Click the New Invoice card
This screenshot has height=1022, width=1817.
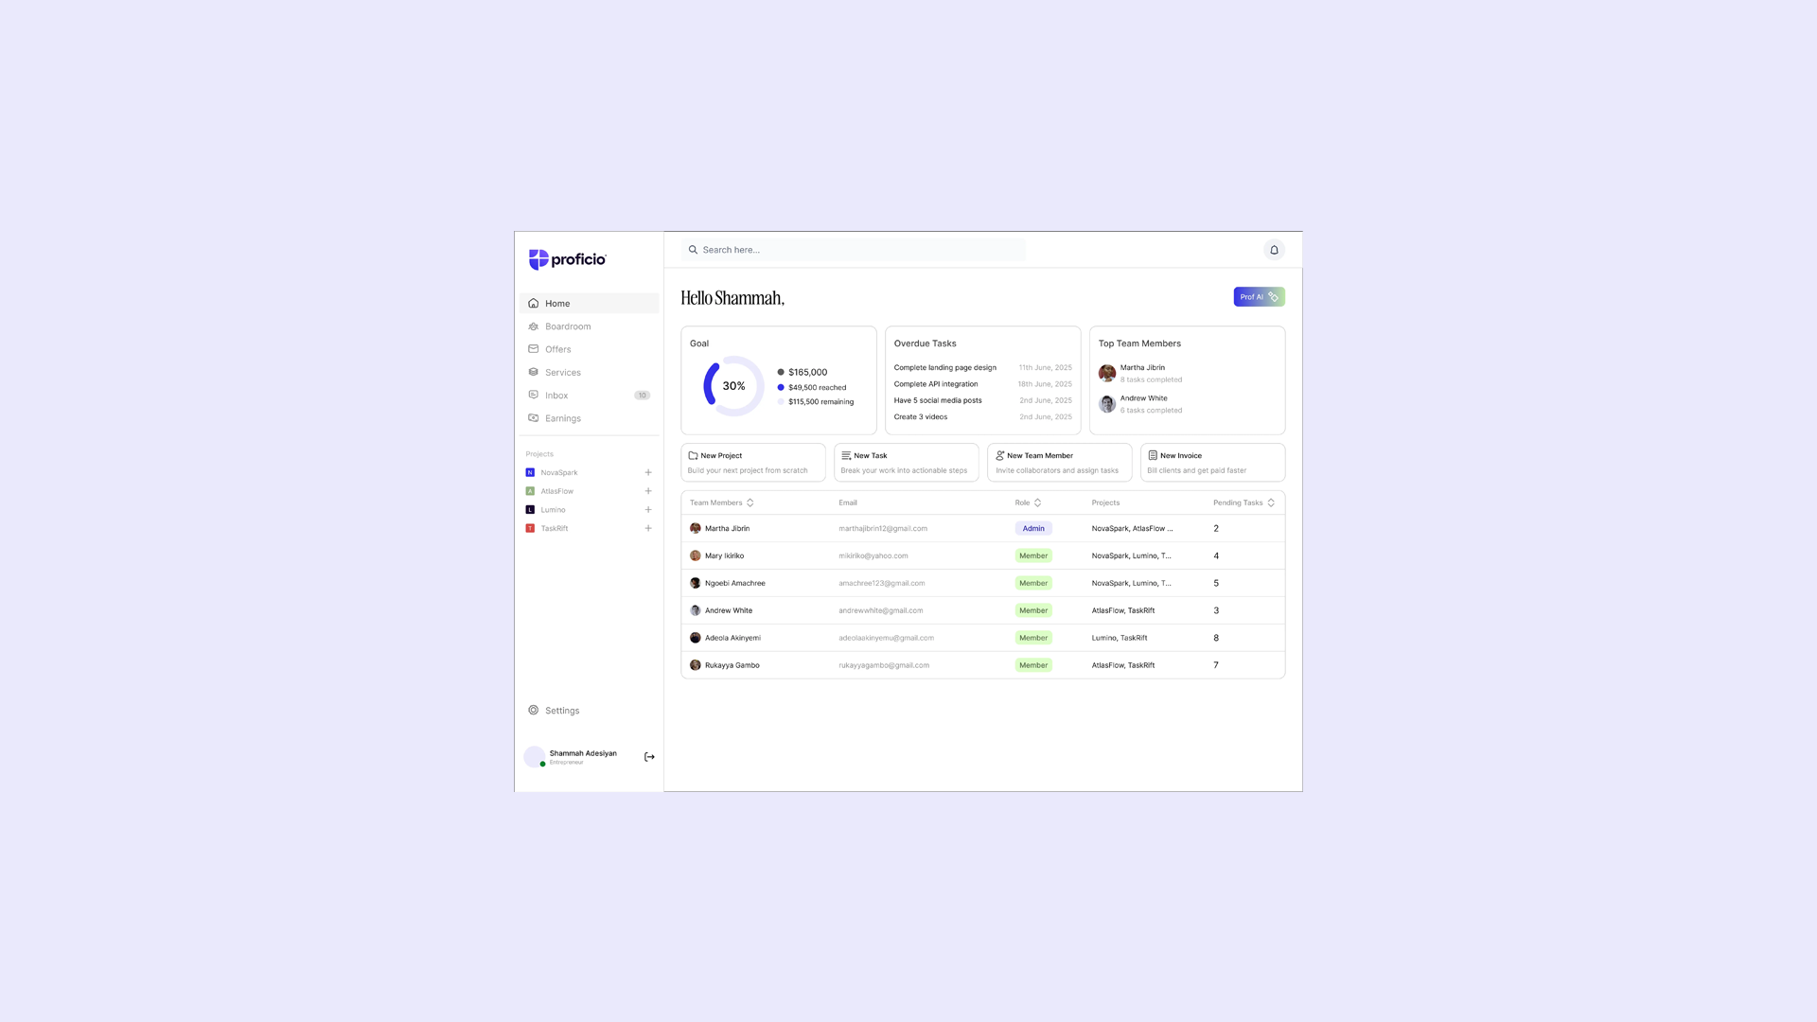pos(1211,463)
